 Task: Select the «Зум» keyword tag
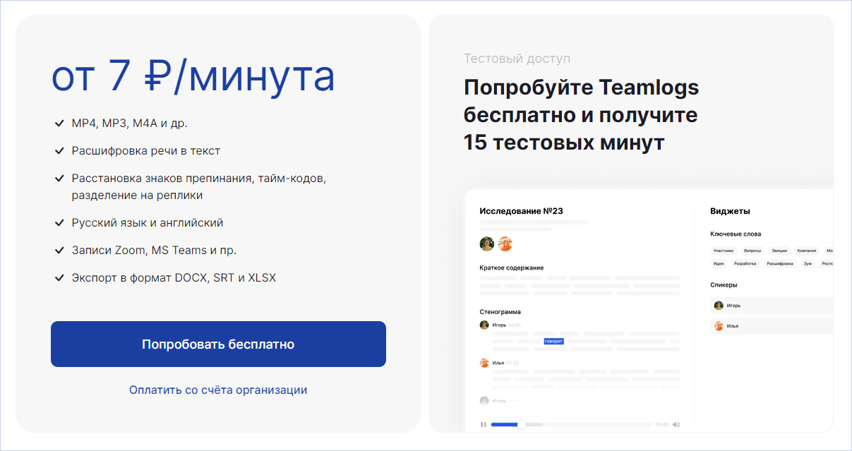808,264
